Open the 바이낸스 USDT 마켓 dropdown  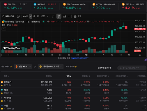51,67
